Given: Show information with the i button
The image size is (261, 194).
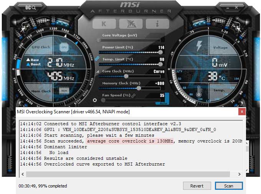Looking at the screenshot, I should 157,24.
